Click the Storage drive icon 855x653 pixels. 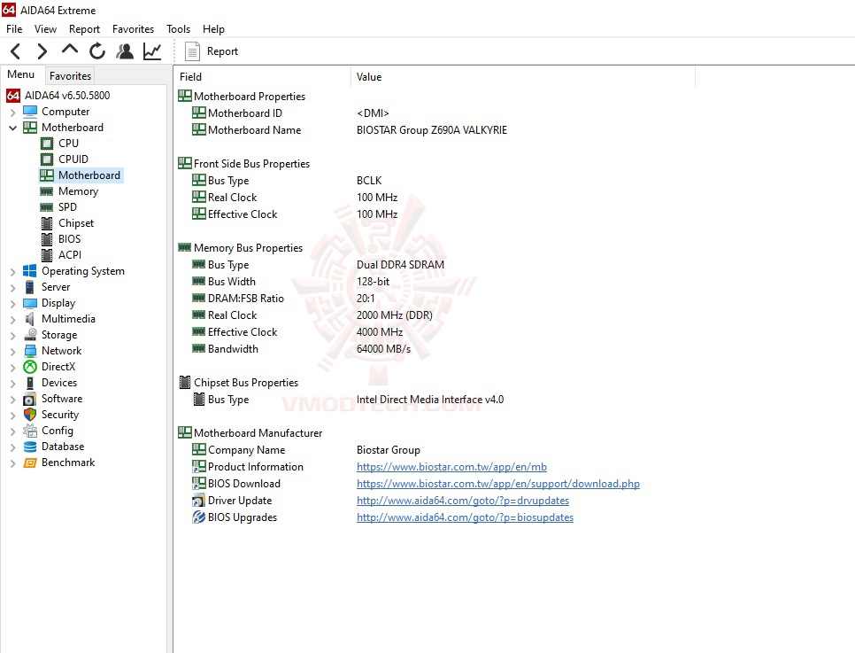[29, 335]
